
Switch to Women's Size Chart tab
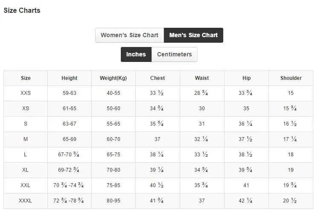click(x=130, y=35)
